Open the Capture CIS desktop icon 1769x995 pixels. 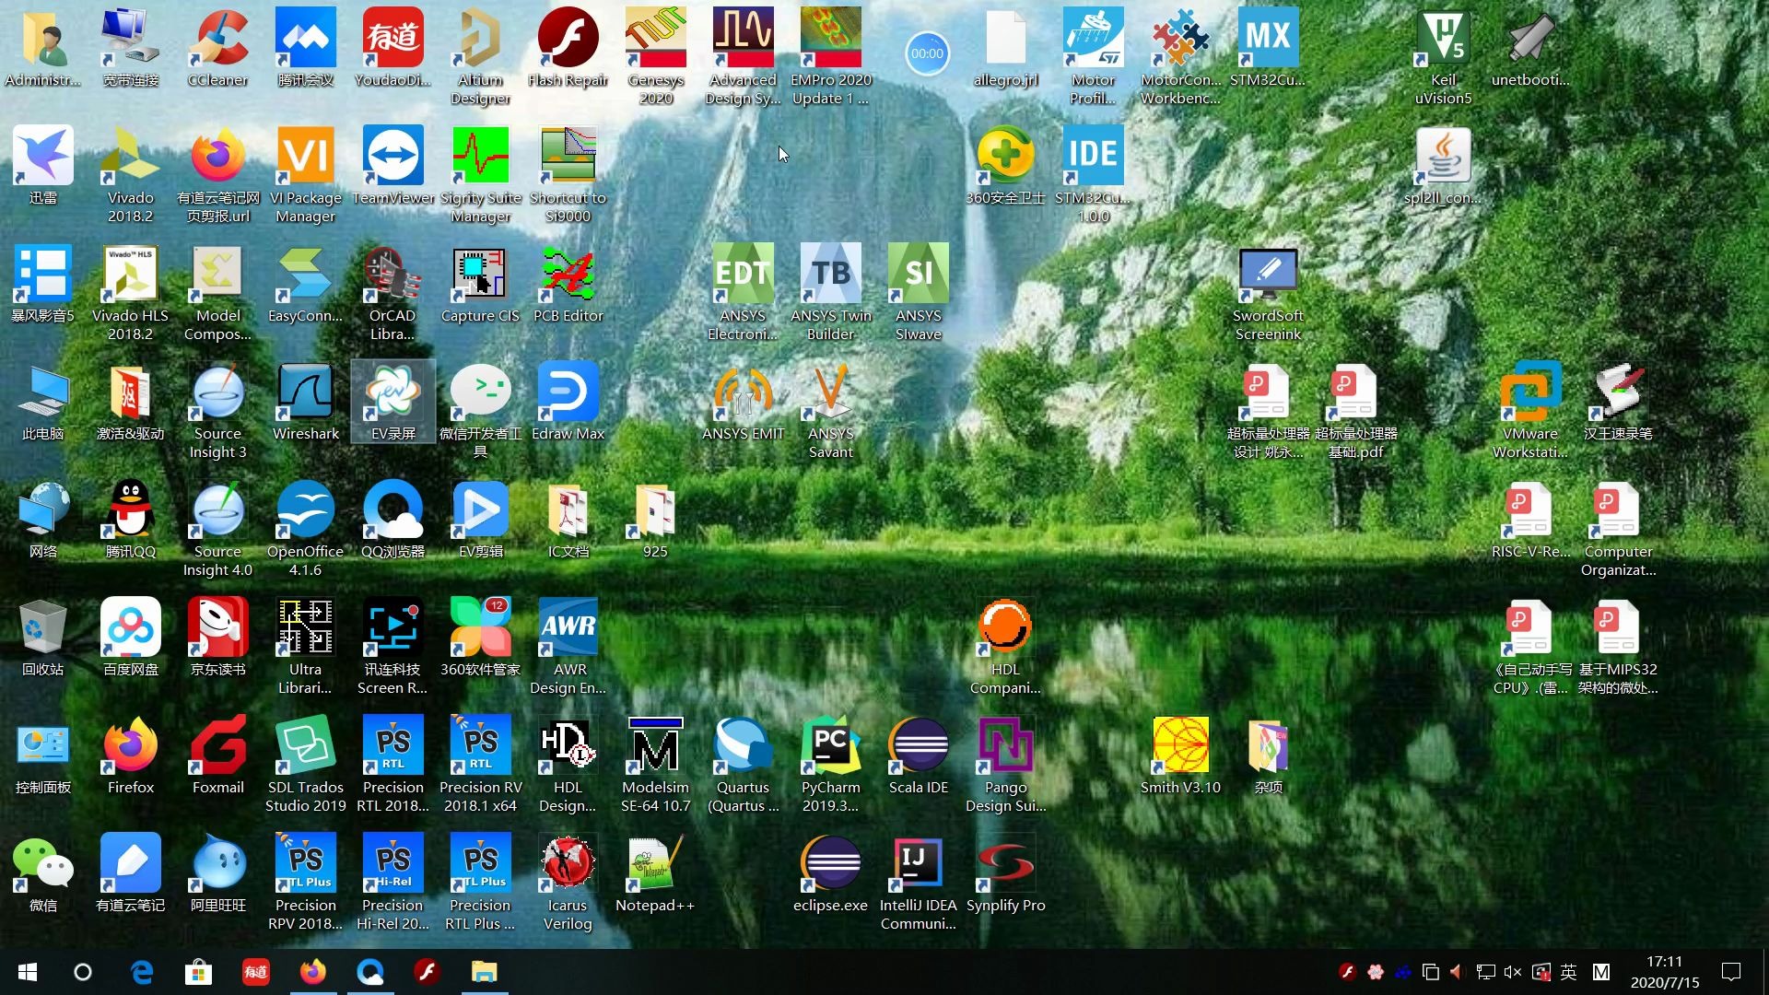480,284
